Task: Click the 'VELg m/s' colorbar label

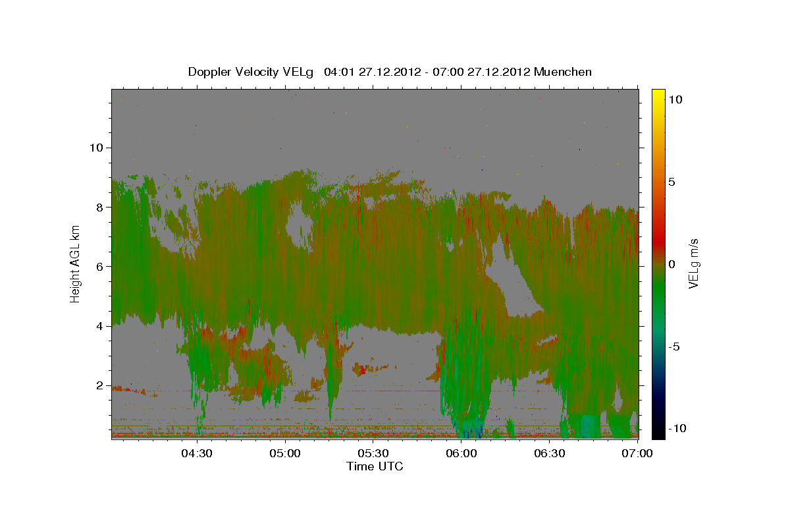Action: 694,263
